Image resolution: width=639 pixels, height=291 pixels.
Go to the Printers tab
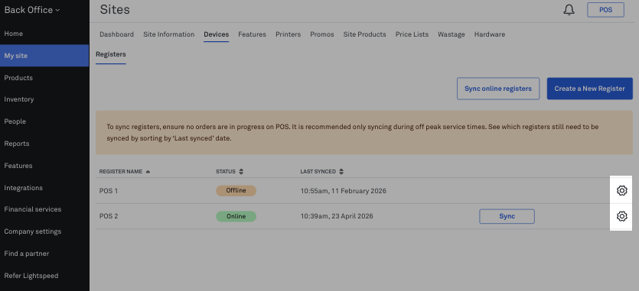(288, 34)
